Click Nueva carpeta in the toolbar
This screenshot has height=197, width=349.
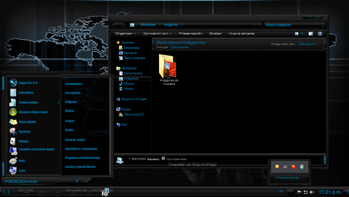241,33
